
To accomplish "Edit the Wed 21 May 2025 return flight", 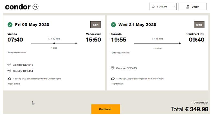I will point(199,25).
